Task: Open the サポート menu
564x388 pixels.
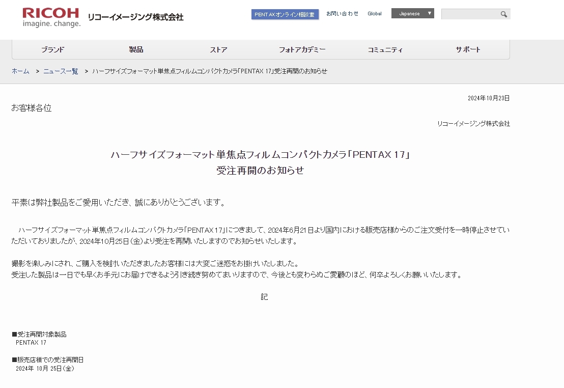Action: pos(468,50)
